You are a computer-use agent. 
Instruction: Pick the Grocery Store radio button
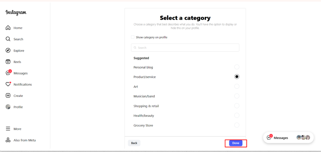click(x=237, y=125)
